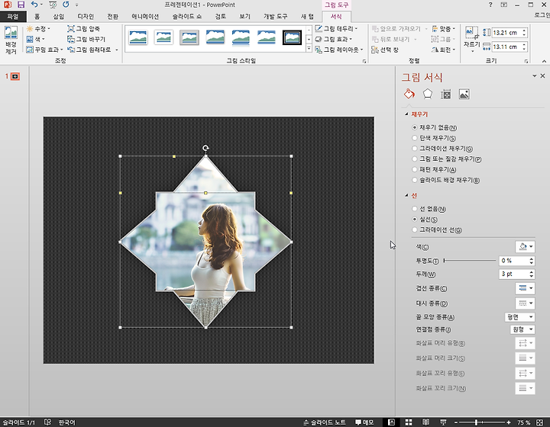Start slideshow from status bar icon
Screen dimensions: 550x427
point(443,422)
